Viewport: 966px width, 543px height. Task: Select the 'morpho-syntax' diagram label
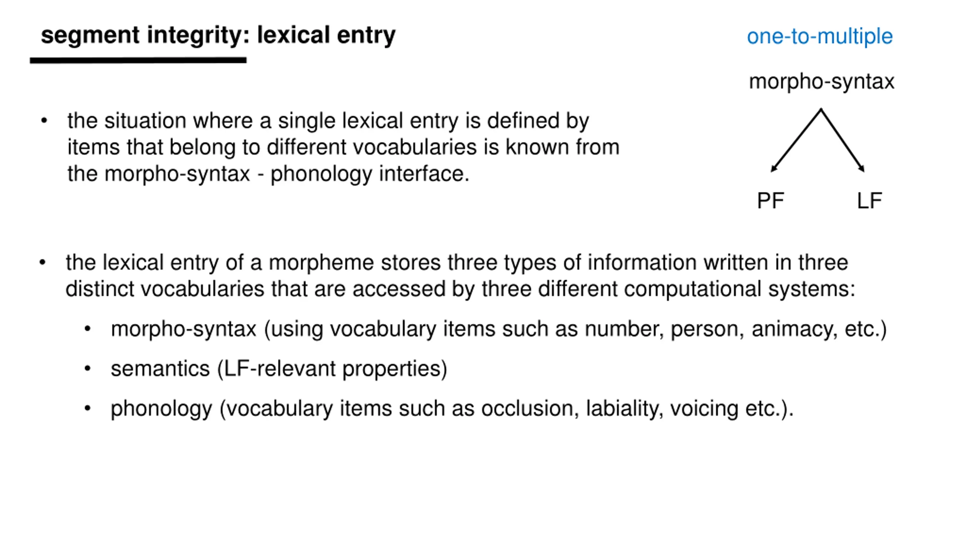[x=821, y=82]
